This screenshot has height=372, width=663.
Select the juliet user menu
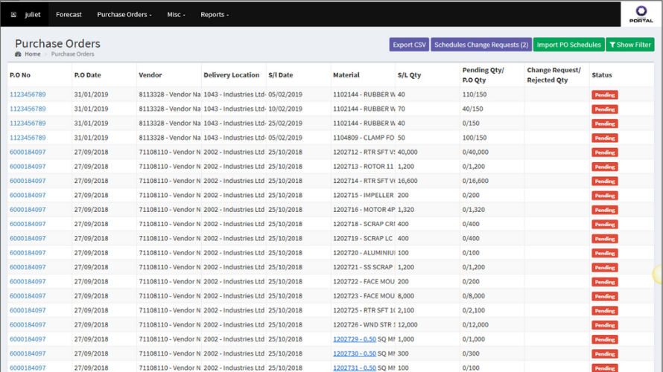click(x=33, y=14)
